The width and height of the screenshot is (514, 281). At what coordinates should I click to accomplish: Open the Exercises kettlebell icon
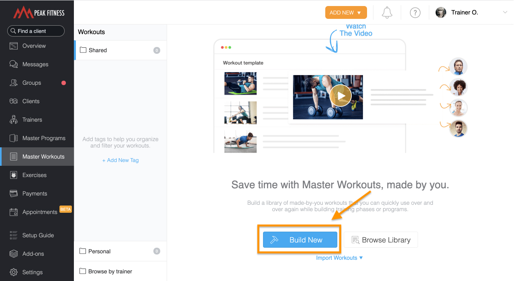tap(14, 175)
